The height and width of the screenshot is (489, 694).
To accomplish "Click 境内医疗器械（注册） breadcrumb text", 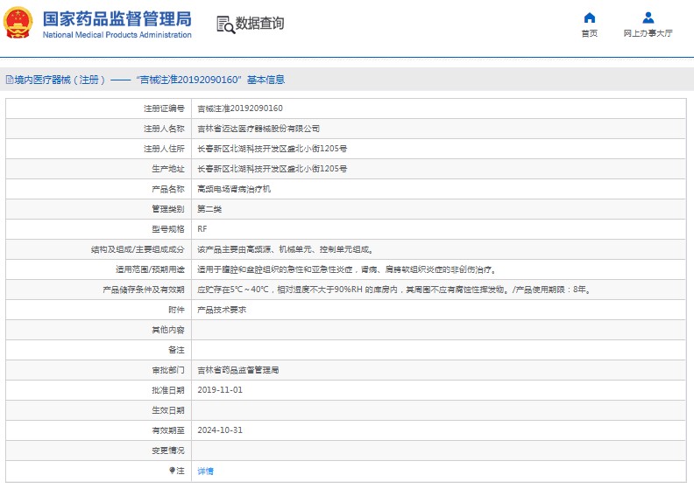I will point(60,80).
